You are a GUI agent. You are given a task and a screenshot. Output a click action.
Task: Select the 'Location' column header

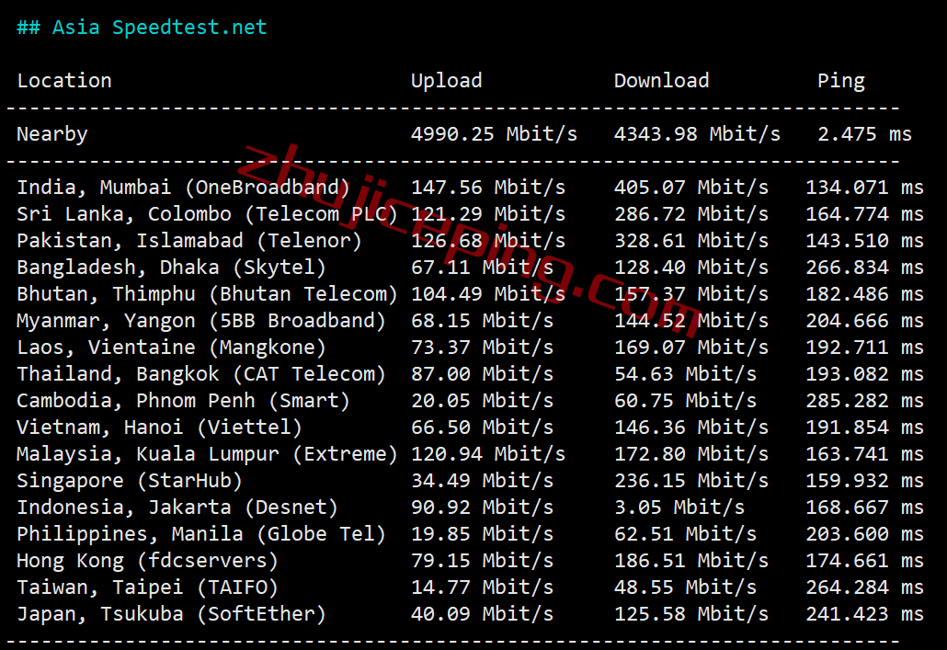[x=64, y=80]
